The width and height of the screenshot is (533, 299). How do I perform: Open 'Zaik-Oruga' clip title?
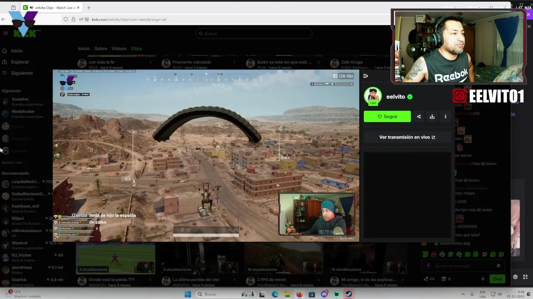point(352,62)
